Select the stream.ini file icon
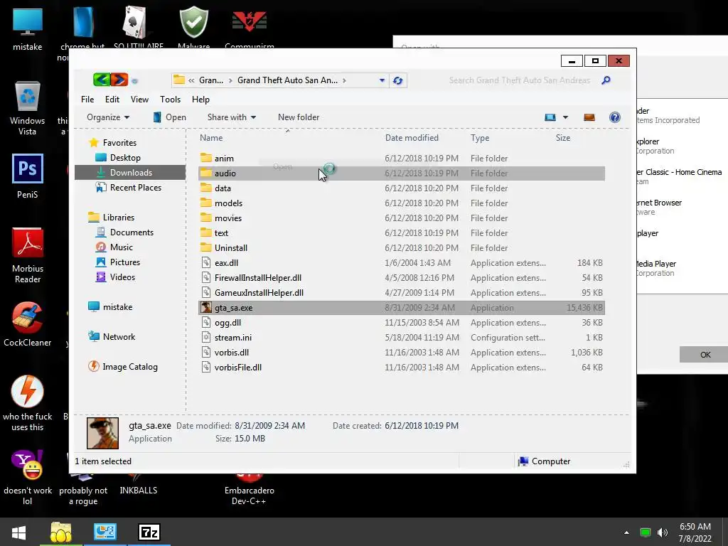 (x=206, y=338)
